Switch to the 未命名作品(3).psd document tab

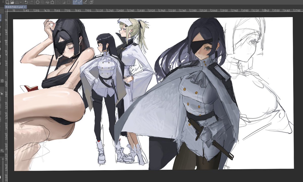coord(14,7)
